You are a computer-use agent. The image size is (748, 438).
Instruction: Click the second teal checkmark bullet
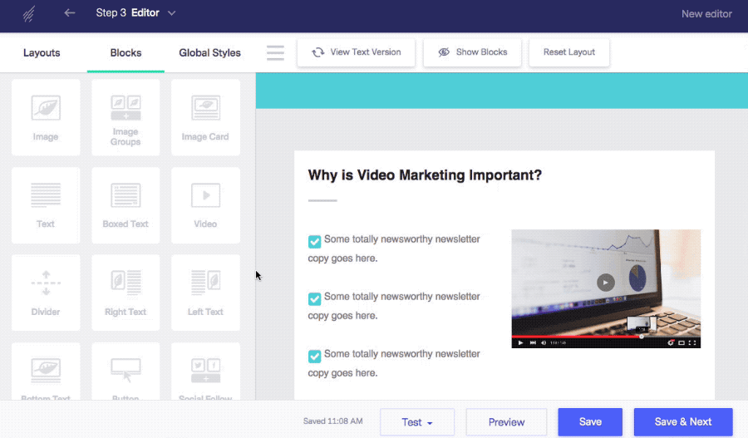[x=314, y=298]
